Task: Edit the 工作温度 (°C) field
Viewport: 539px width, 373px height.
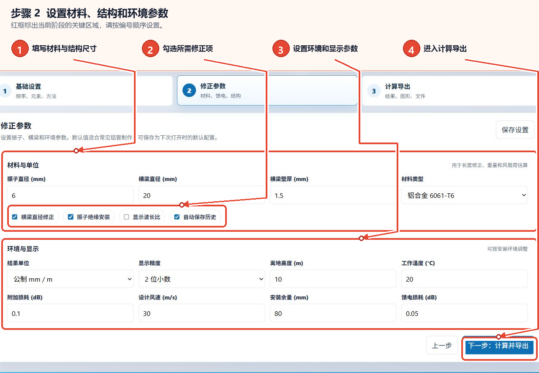Action: tap(464, 279)
